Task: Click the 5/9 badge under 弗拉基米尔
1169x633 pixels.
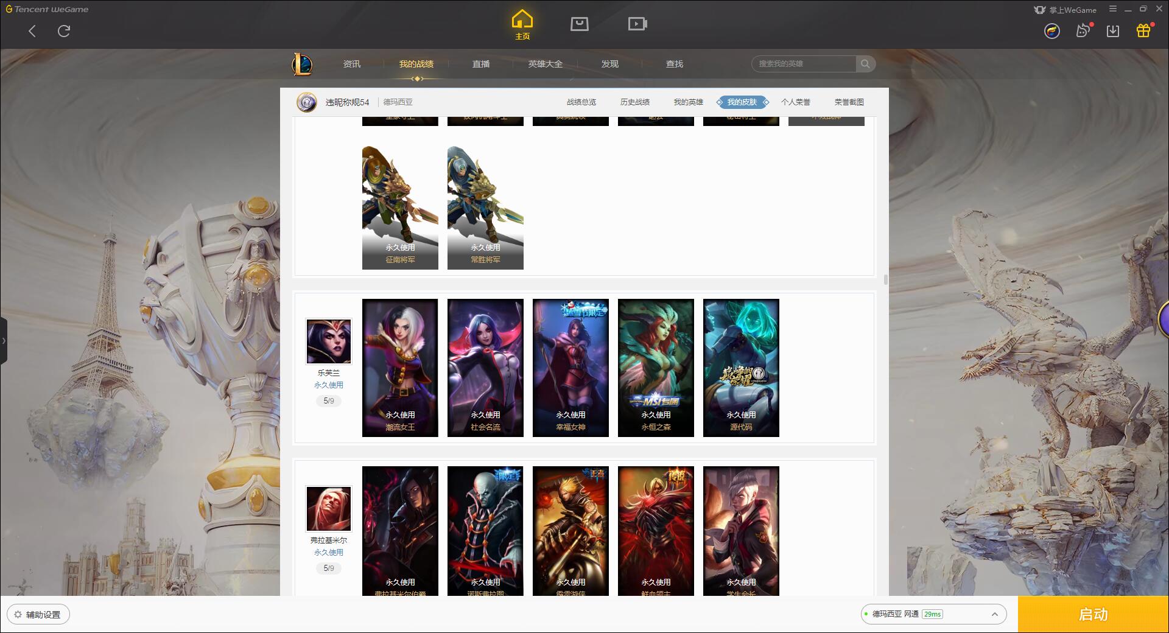Action: (329, 568)
